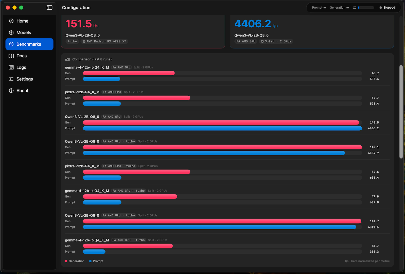Click Prompt bar with value 598.4
This screenshot has width=405, height=274.
tap(102, 104)
